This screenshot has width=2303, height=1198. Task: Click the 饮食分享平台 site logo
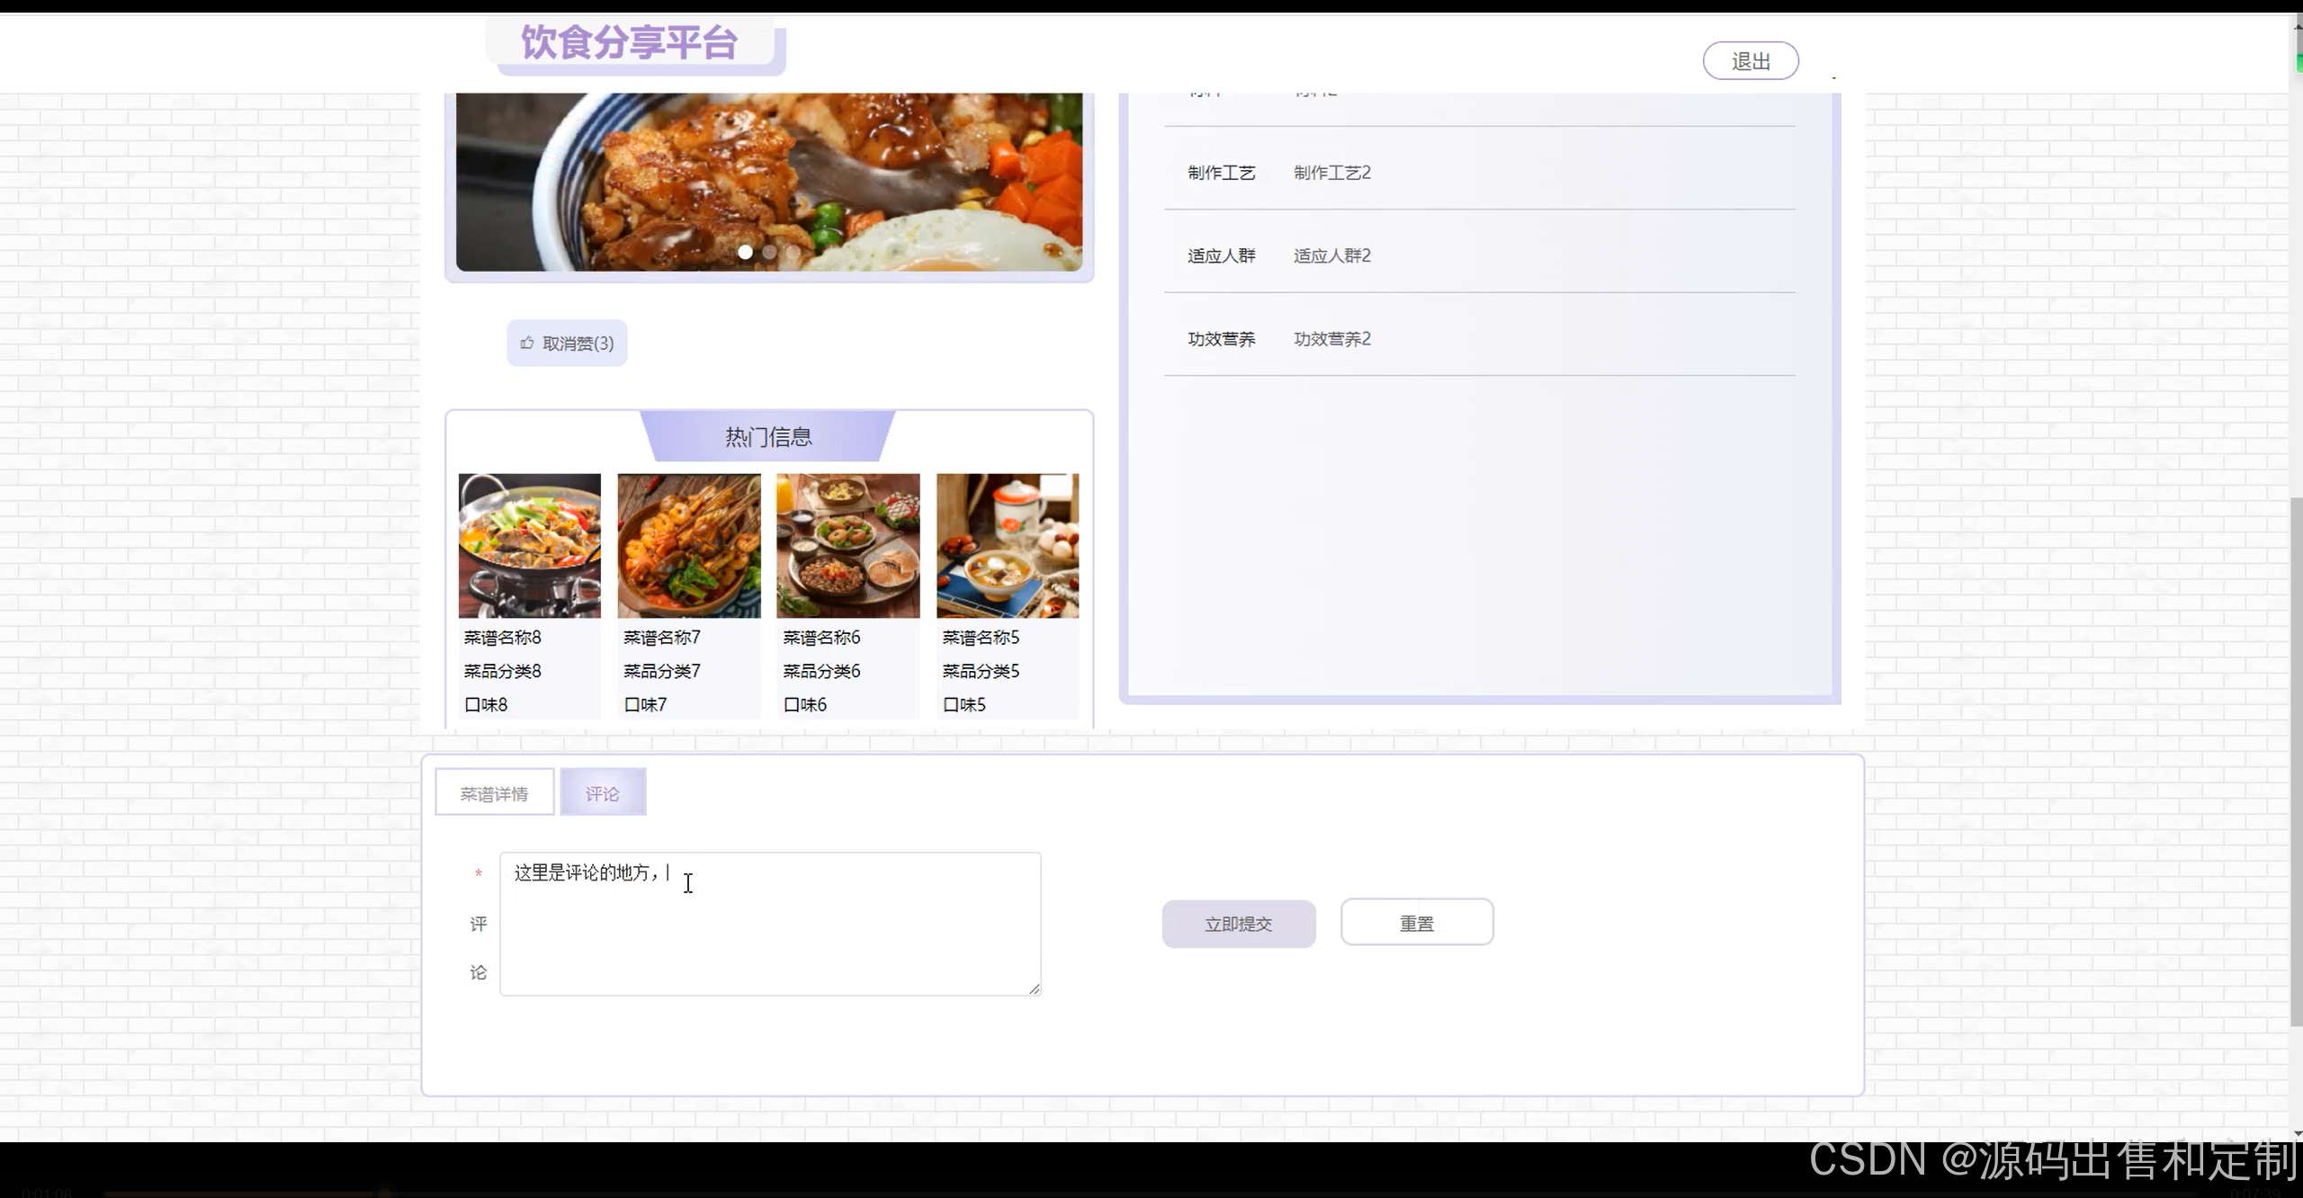coord(630,43)
